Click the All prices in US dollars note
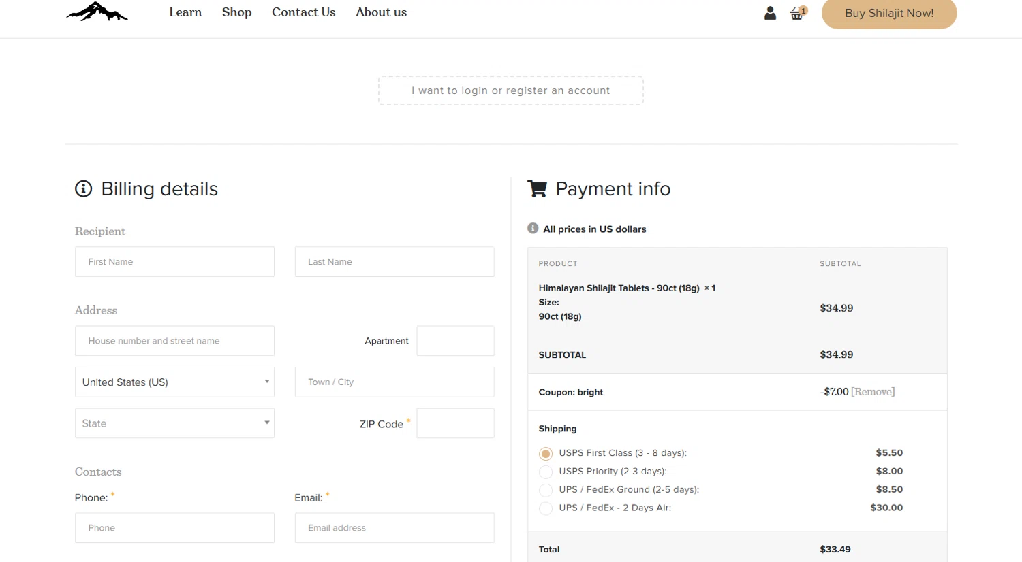 point(595,229)
